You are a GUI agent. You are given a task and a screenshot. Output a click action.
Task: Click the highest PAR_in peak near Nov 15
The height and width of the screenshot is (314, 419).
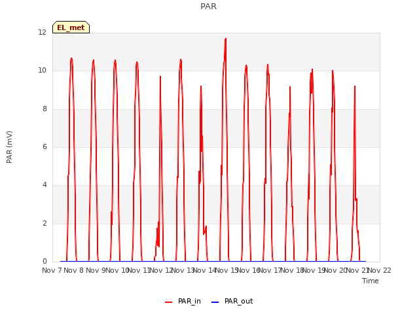tap(225, 39)
